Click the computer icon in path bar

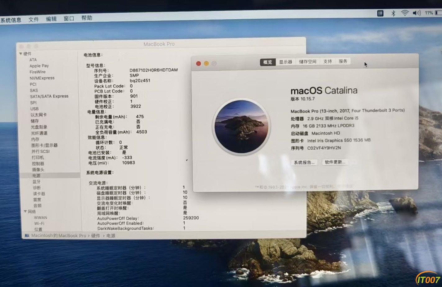(27, 235)
